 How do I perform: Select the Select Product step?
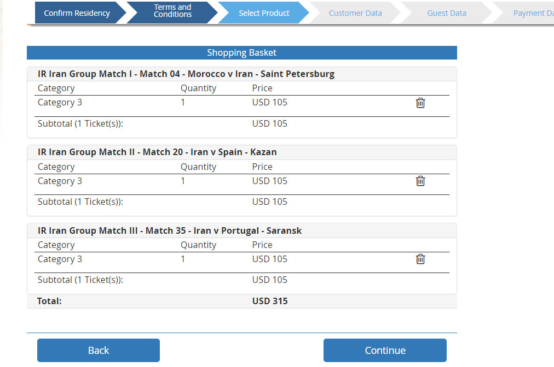(264, 13)
